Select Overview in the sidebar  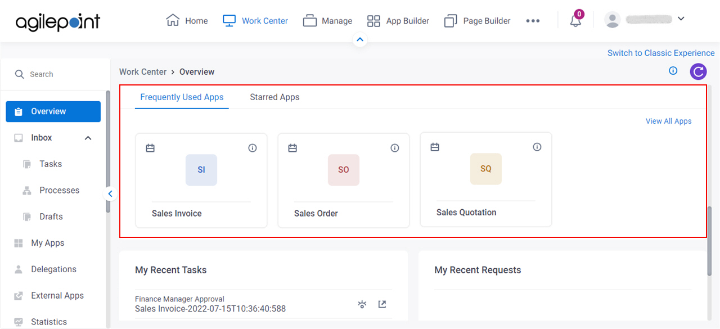[53, 111]
